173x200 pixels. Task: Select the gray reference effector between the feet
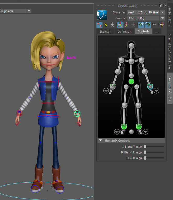[131, 132]
